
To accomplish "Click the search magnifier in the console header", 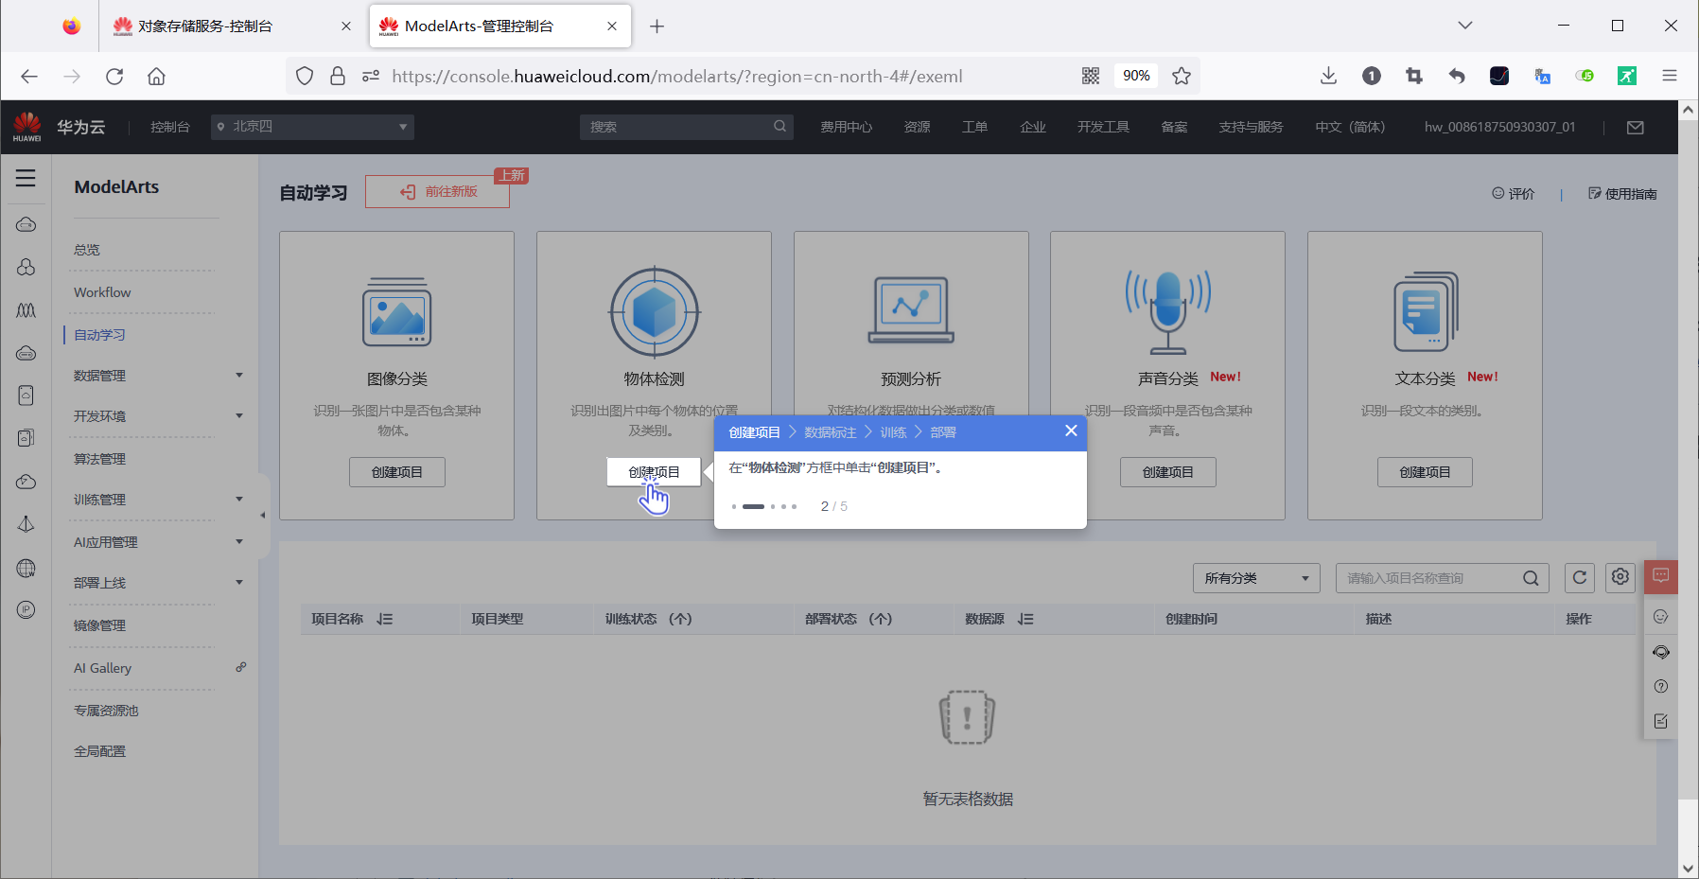I will pos(779,127).
